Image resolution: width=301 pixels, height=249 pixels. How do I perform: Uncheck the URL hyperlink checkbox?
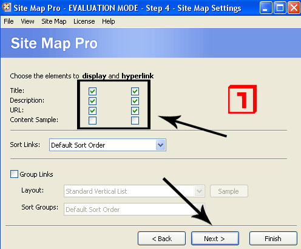tap(135, 111)
